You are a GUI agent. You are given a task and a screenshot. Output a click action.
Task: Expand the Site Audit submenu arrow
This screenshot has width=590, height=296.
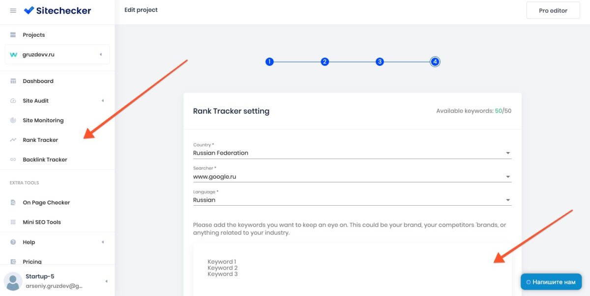103,101
